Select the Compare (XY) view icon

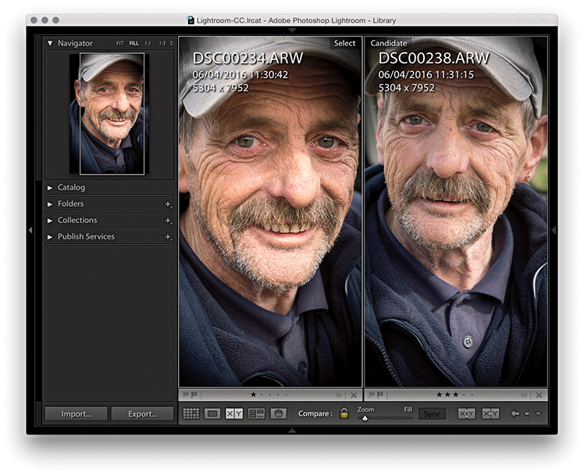[x=234, y=413]
